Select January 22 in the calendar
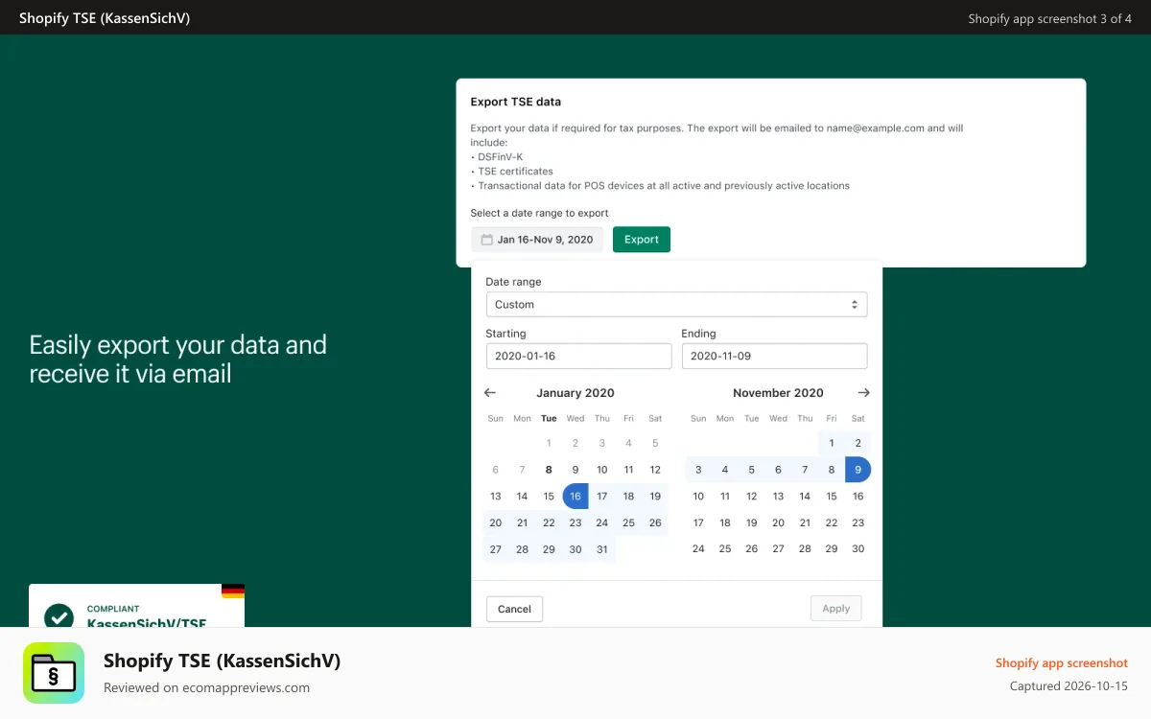This screenshot has height=719, width=1151. [549, 522]
